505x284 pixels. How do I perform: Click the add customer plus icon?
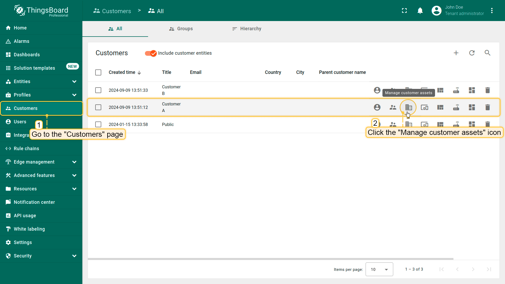tap(456, 53)
